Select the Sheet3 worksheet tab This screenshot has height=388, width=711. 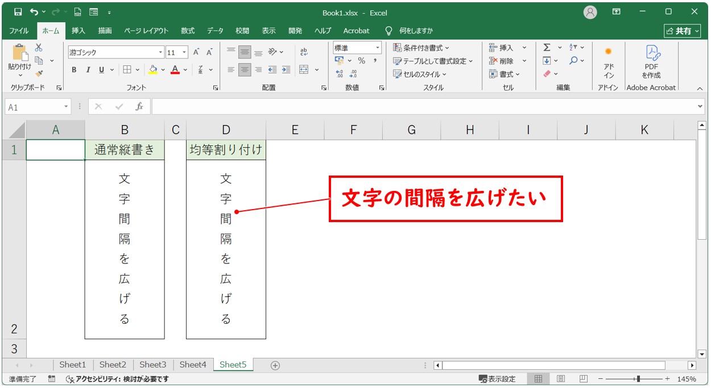click(x=153, y=365)
